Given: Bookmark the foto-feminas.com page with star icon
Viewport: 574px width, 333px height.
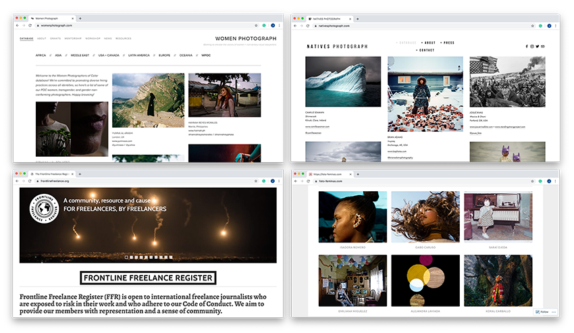Looking at the screenshot, I should pos(533,181).
